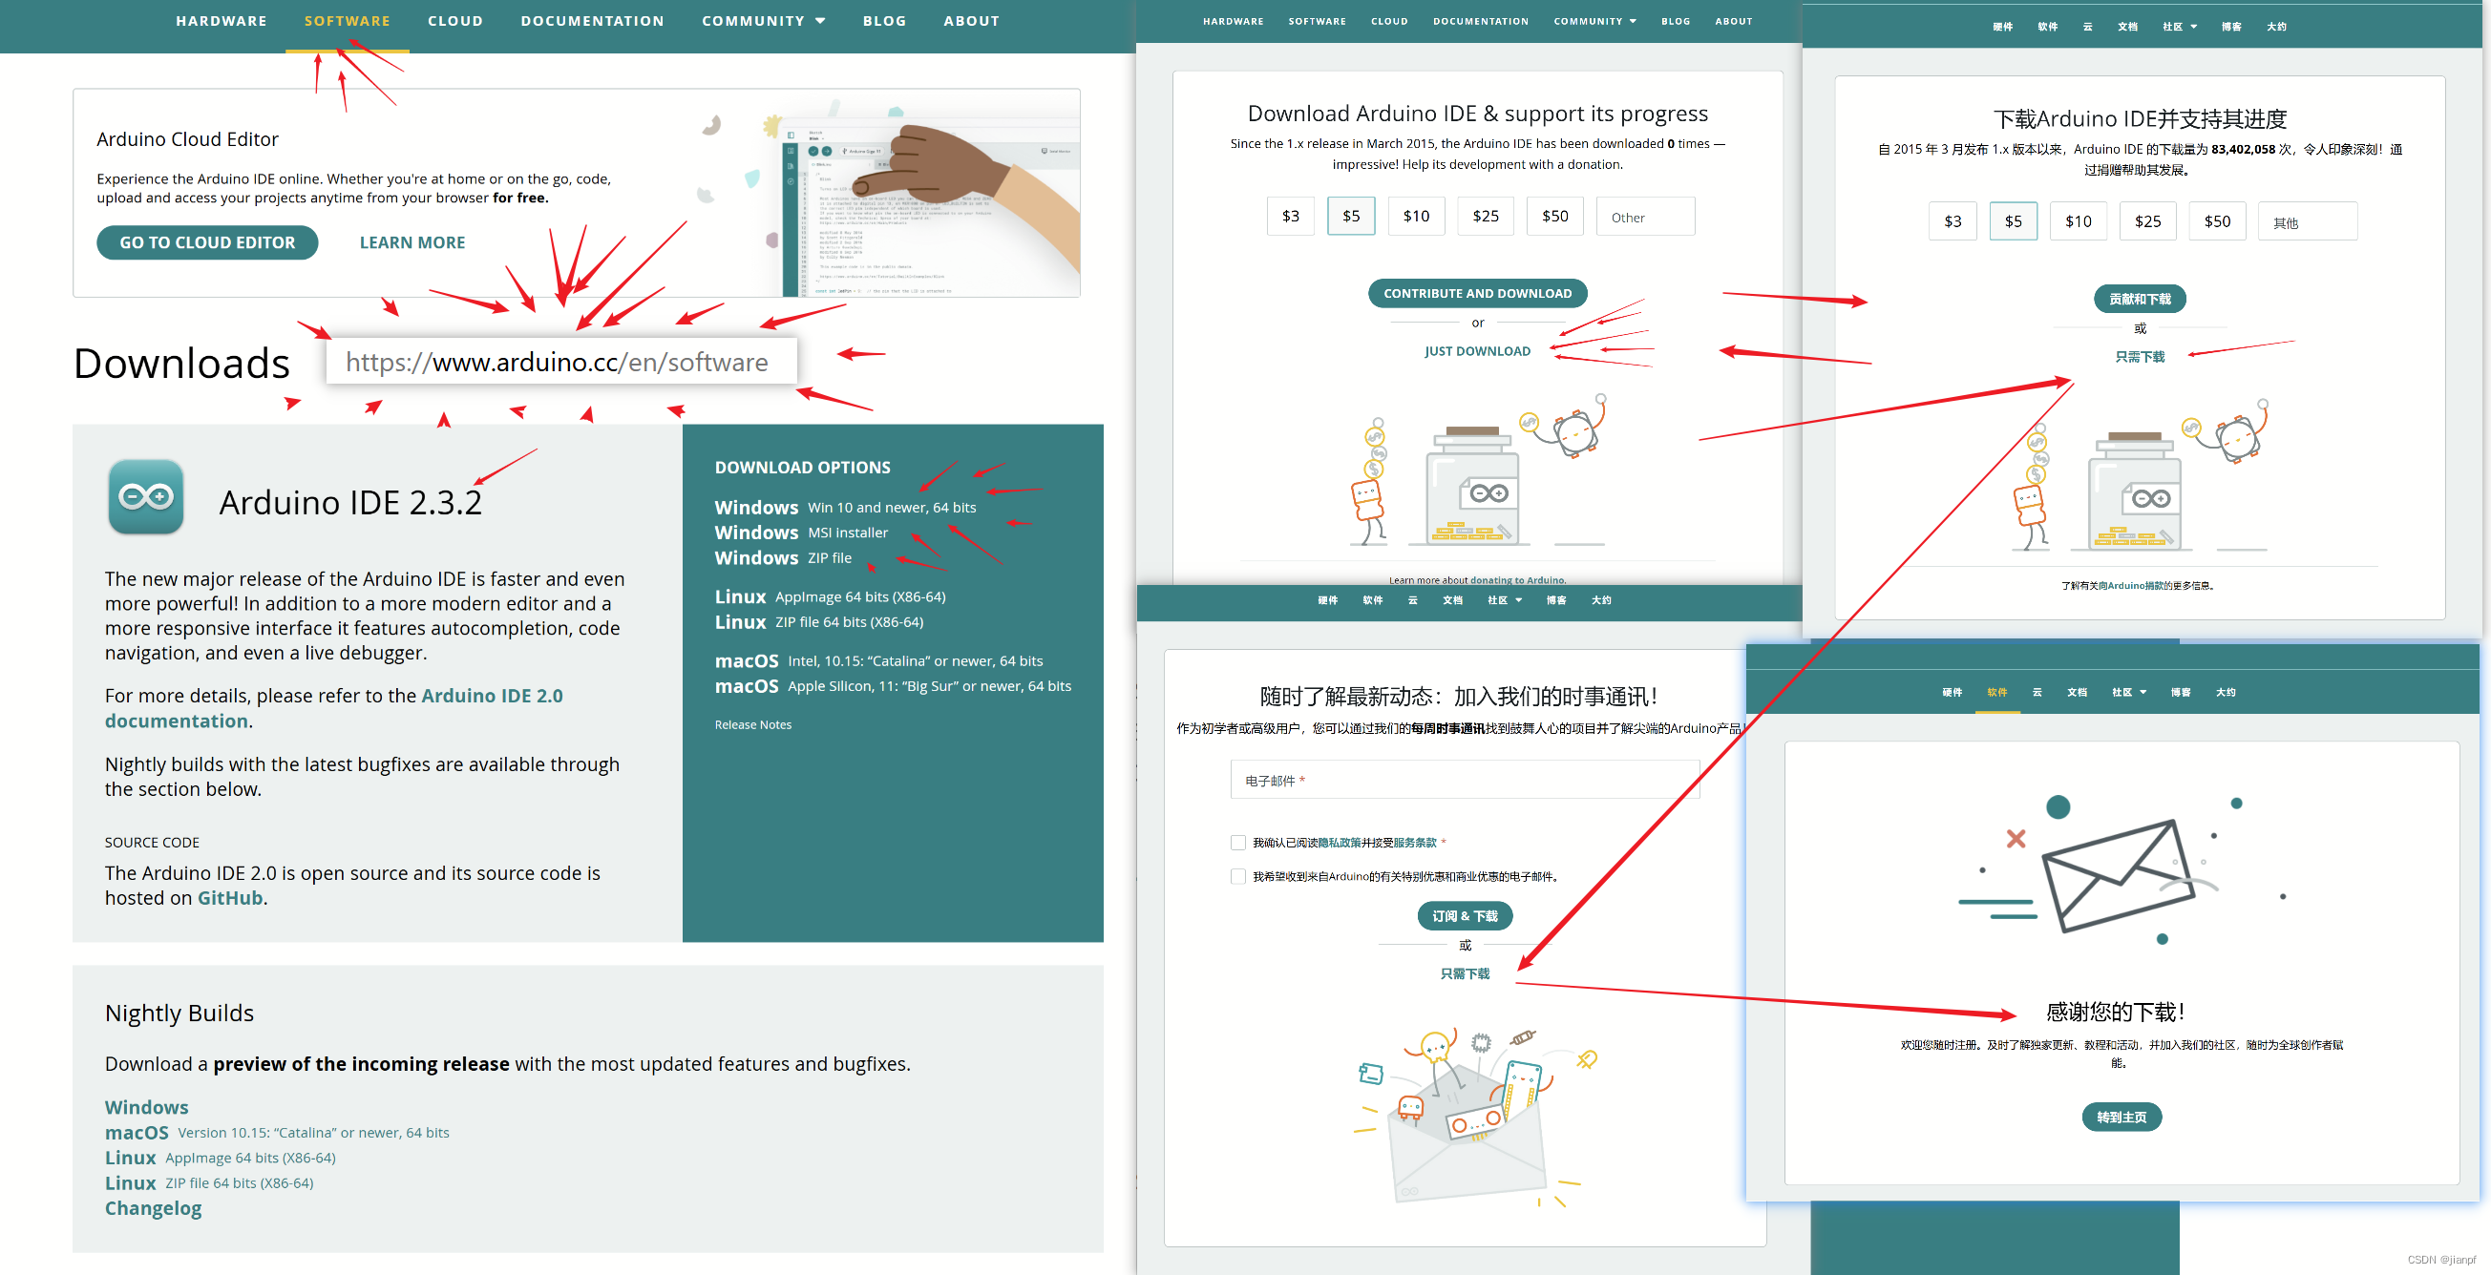This screenshot has width=2491, height=1275.
Task: Click the 订阅 & 下载 button
Action: point(1465,915)
